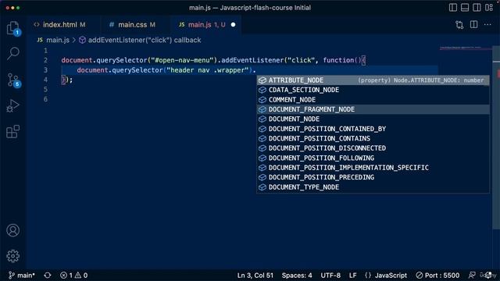This screenshot has height=281, width=500.
Task: Click the minimap code overview
Action: point(466,48)
